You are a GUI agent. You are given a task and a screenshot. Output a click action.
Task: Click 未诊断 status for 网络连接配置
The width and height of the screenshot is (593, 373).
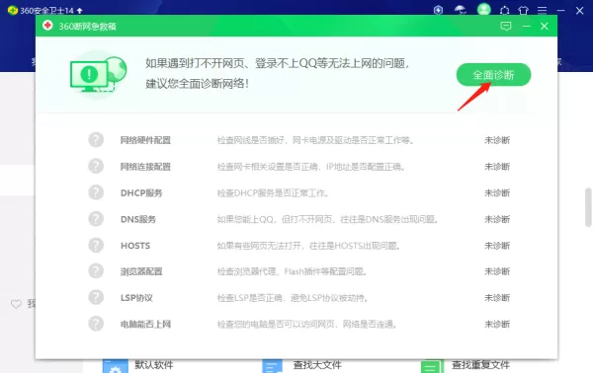pyautogui.click(x=497, y=167)
